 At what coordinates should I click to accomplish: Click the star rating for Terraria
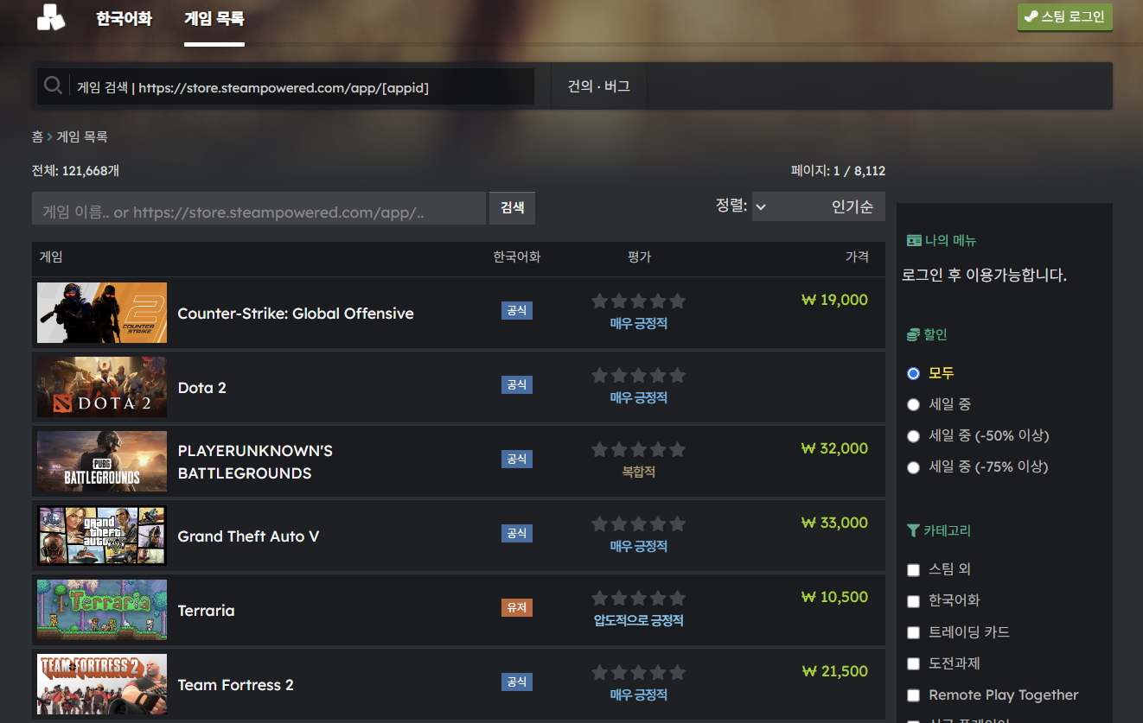coord(638,598)
